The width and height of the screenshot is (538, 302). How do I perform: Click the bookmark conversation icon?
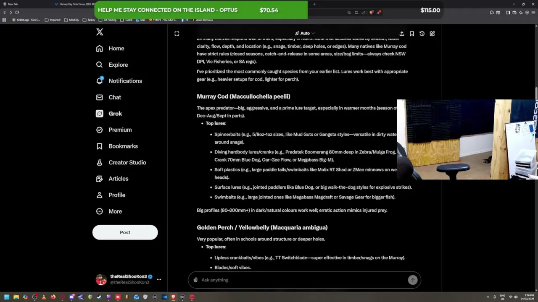click(412, 34)
